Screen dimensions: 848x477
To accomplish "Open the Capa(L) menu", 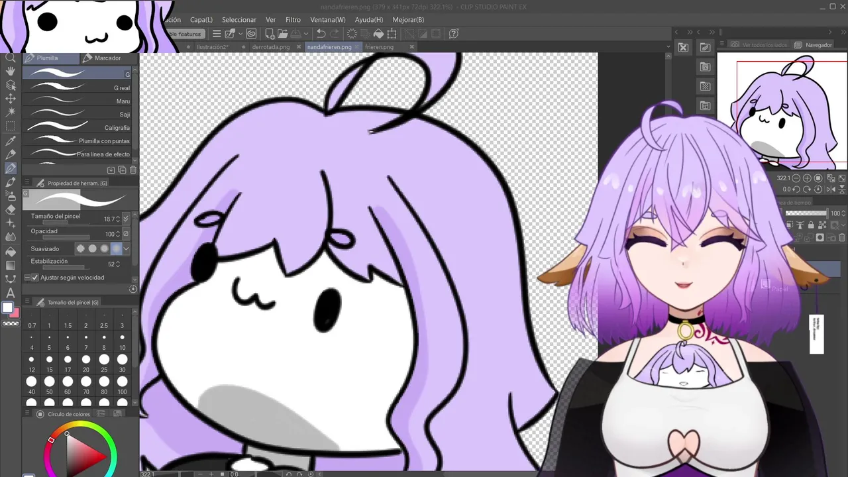I will [201, 20].
